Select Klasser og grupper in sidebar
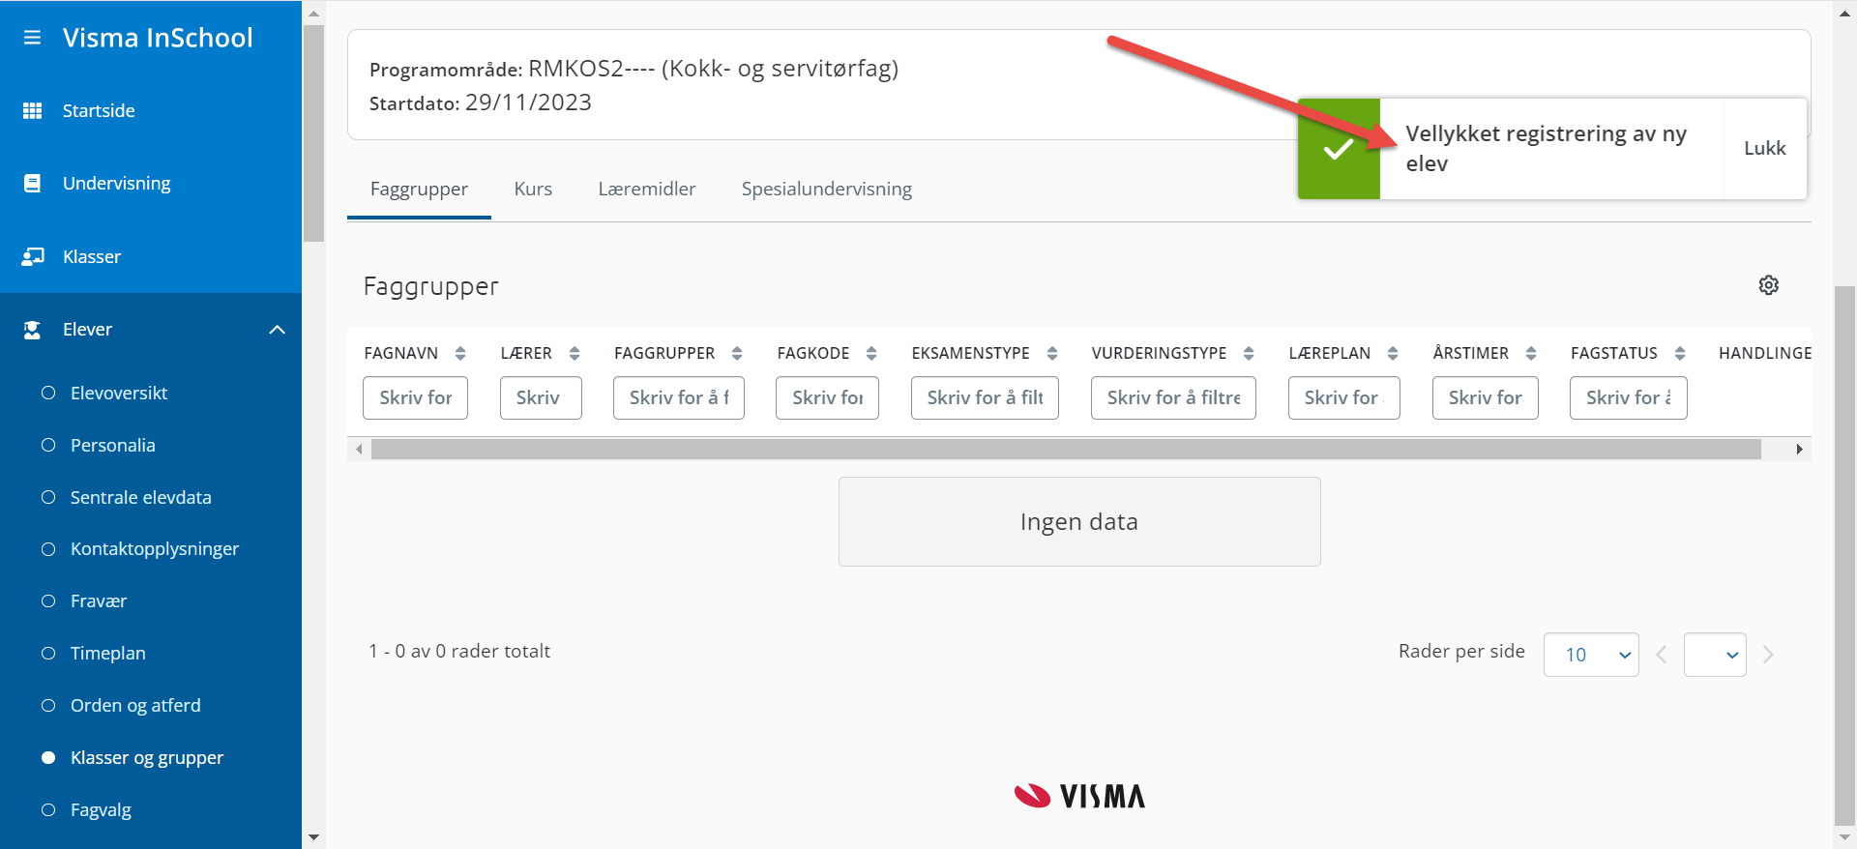This screenshot has height=849, width=1857. click(146, 758)
